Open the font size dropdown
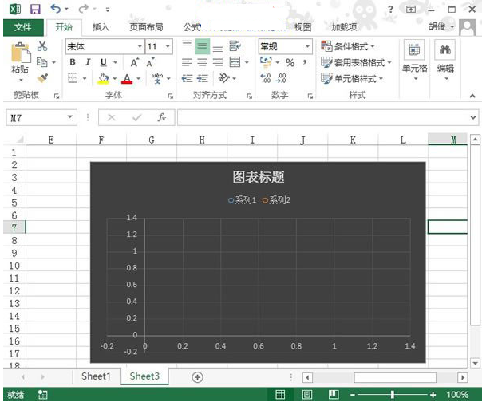 tap(168, 47)
